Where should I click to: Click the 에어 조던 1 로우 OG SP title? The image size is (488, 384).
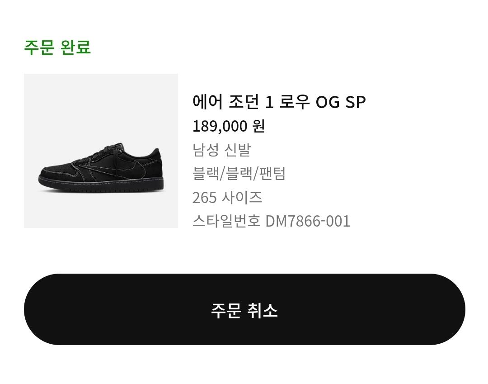(x=278, y=102)
